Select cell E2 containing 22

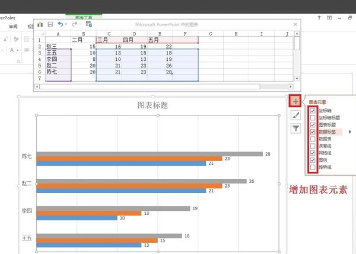point(160,46)
